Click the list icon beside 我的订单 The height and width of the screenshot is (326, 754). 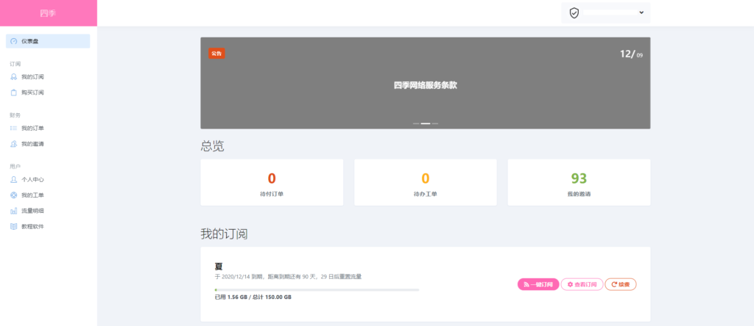14,128
